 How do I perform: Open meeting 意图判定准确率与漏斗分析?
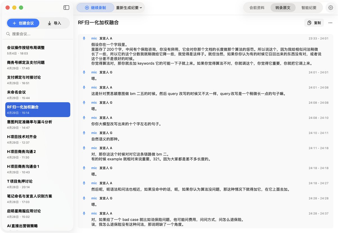point(38,125)
